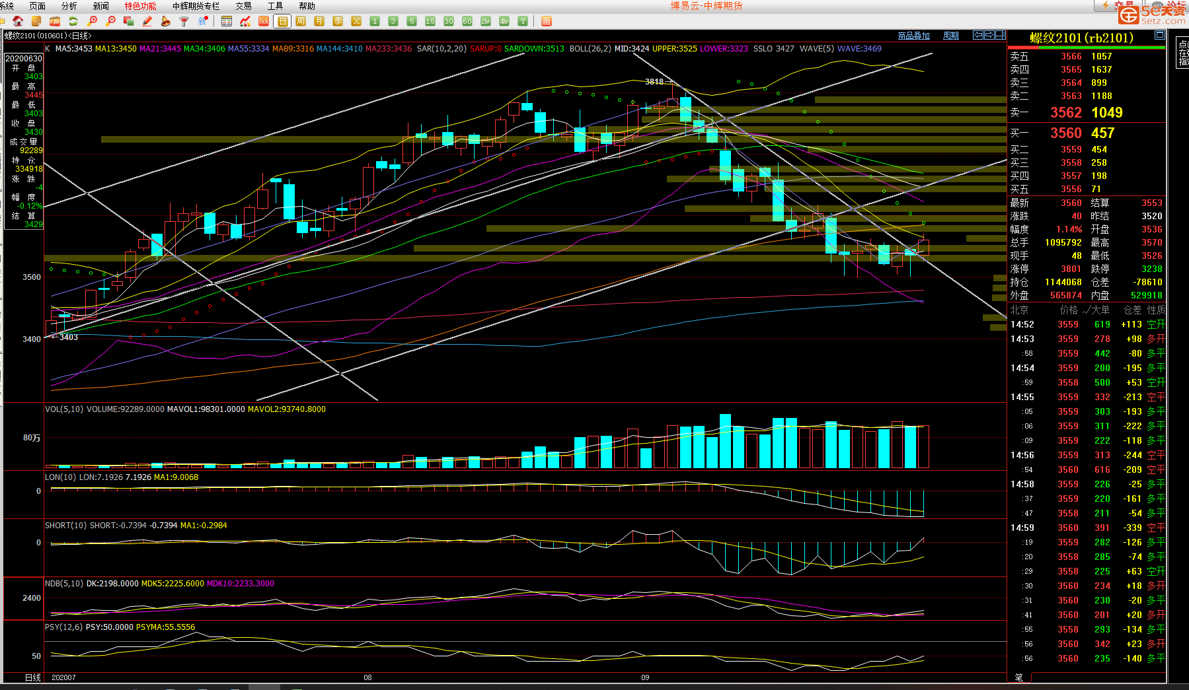1189x690 pixels.
Task: Click the 商品叠加 overlay link
Action: coord(913,36)
